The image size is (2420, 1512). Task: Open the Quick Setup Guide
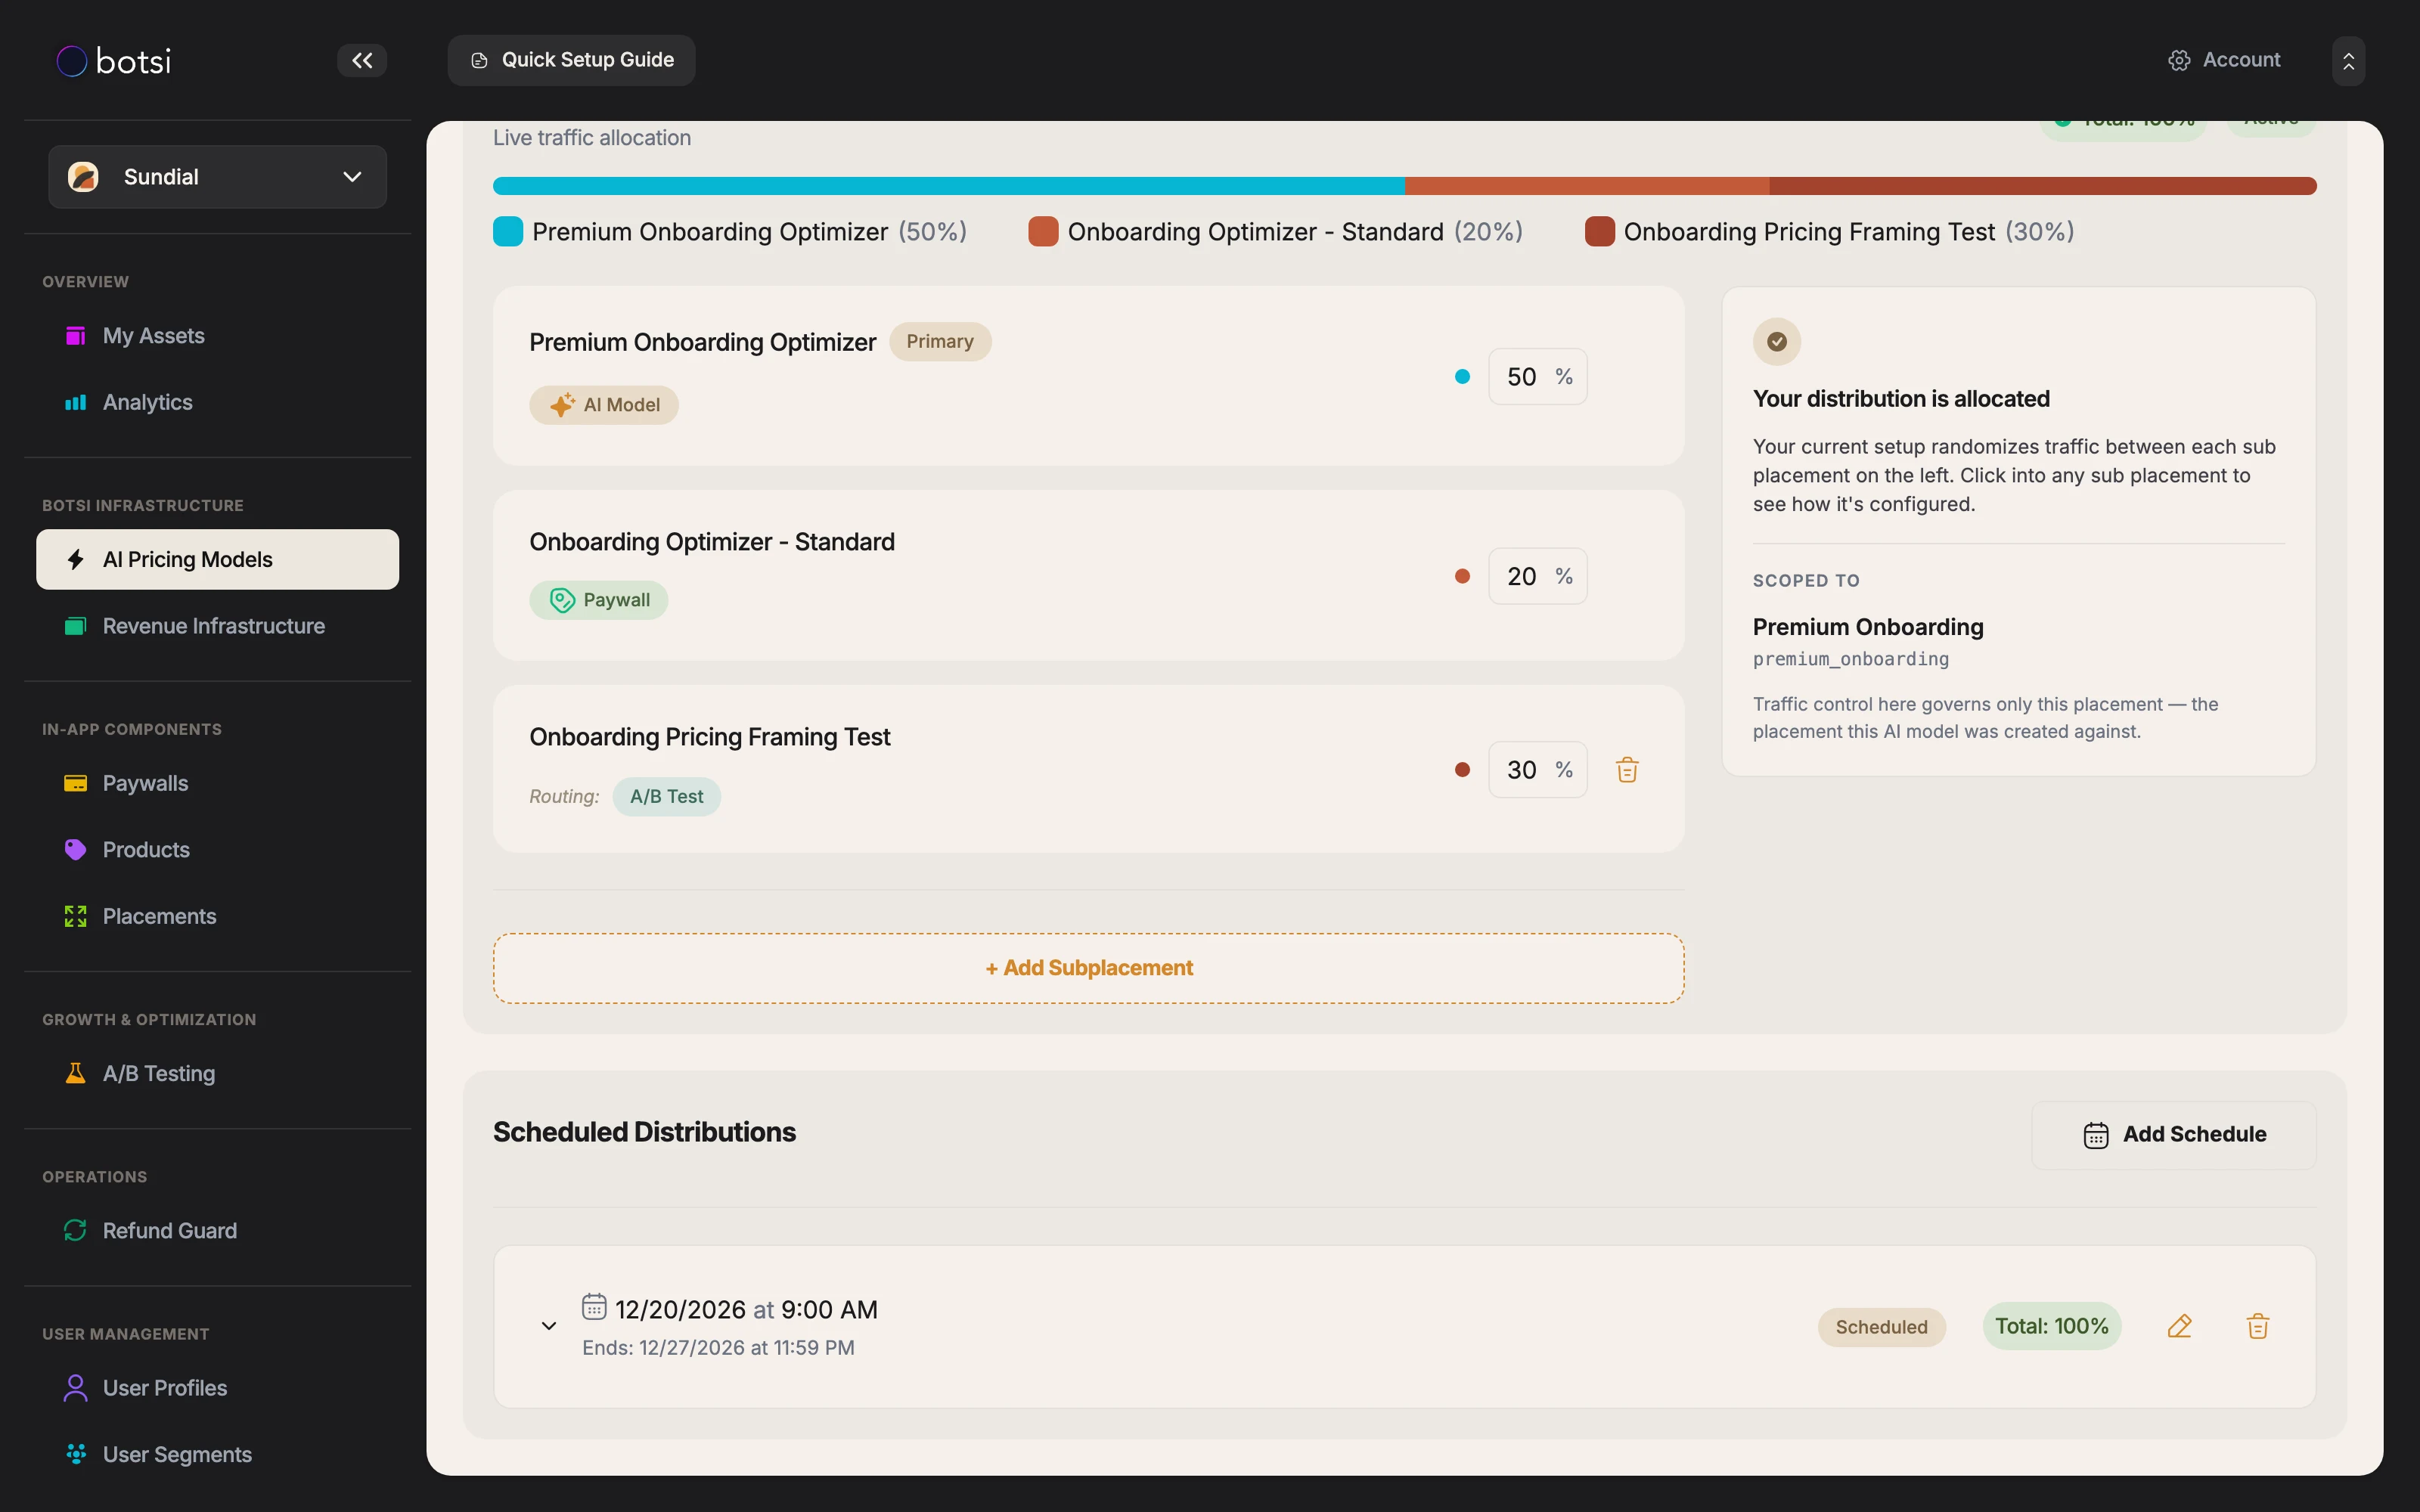[x=571, y=60]
